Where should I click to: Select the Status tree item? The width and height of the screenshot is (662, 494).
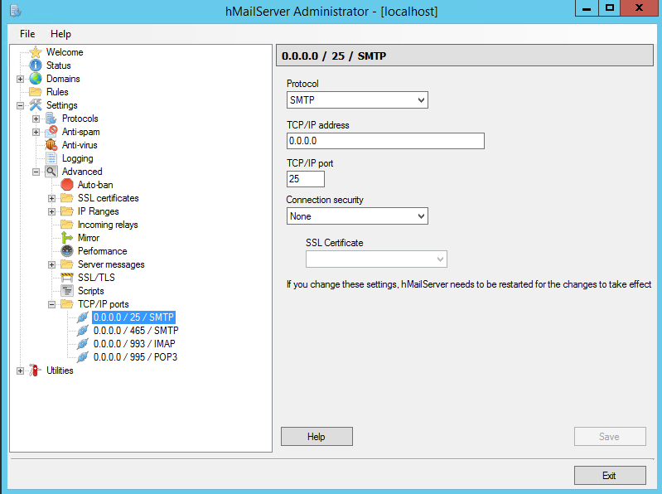[x=58, y=65]
